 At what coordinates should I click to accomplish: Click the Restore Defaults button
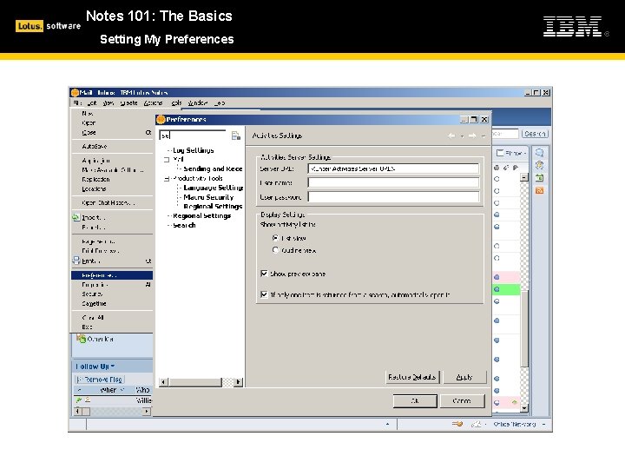click(412, 377)
